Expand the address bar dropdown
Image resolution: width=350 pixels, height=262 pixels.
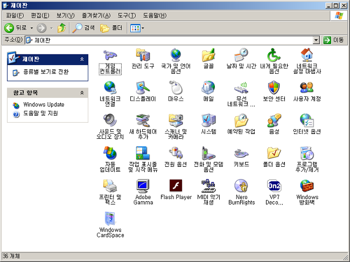point(316,40)
